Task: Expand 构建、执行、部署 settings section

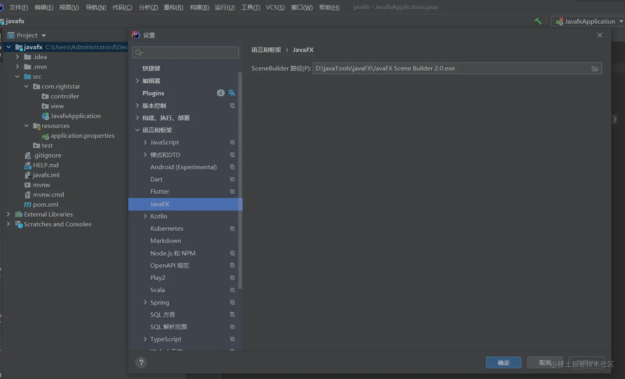Action: point(137,118)
